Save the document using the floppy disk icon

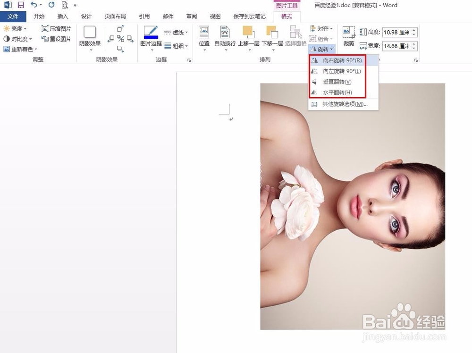[20, 5]
